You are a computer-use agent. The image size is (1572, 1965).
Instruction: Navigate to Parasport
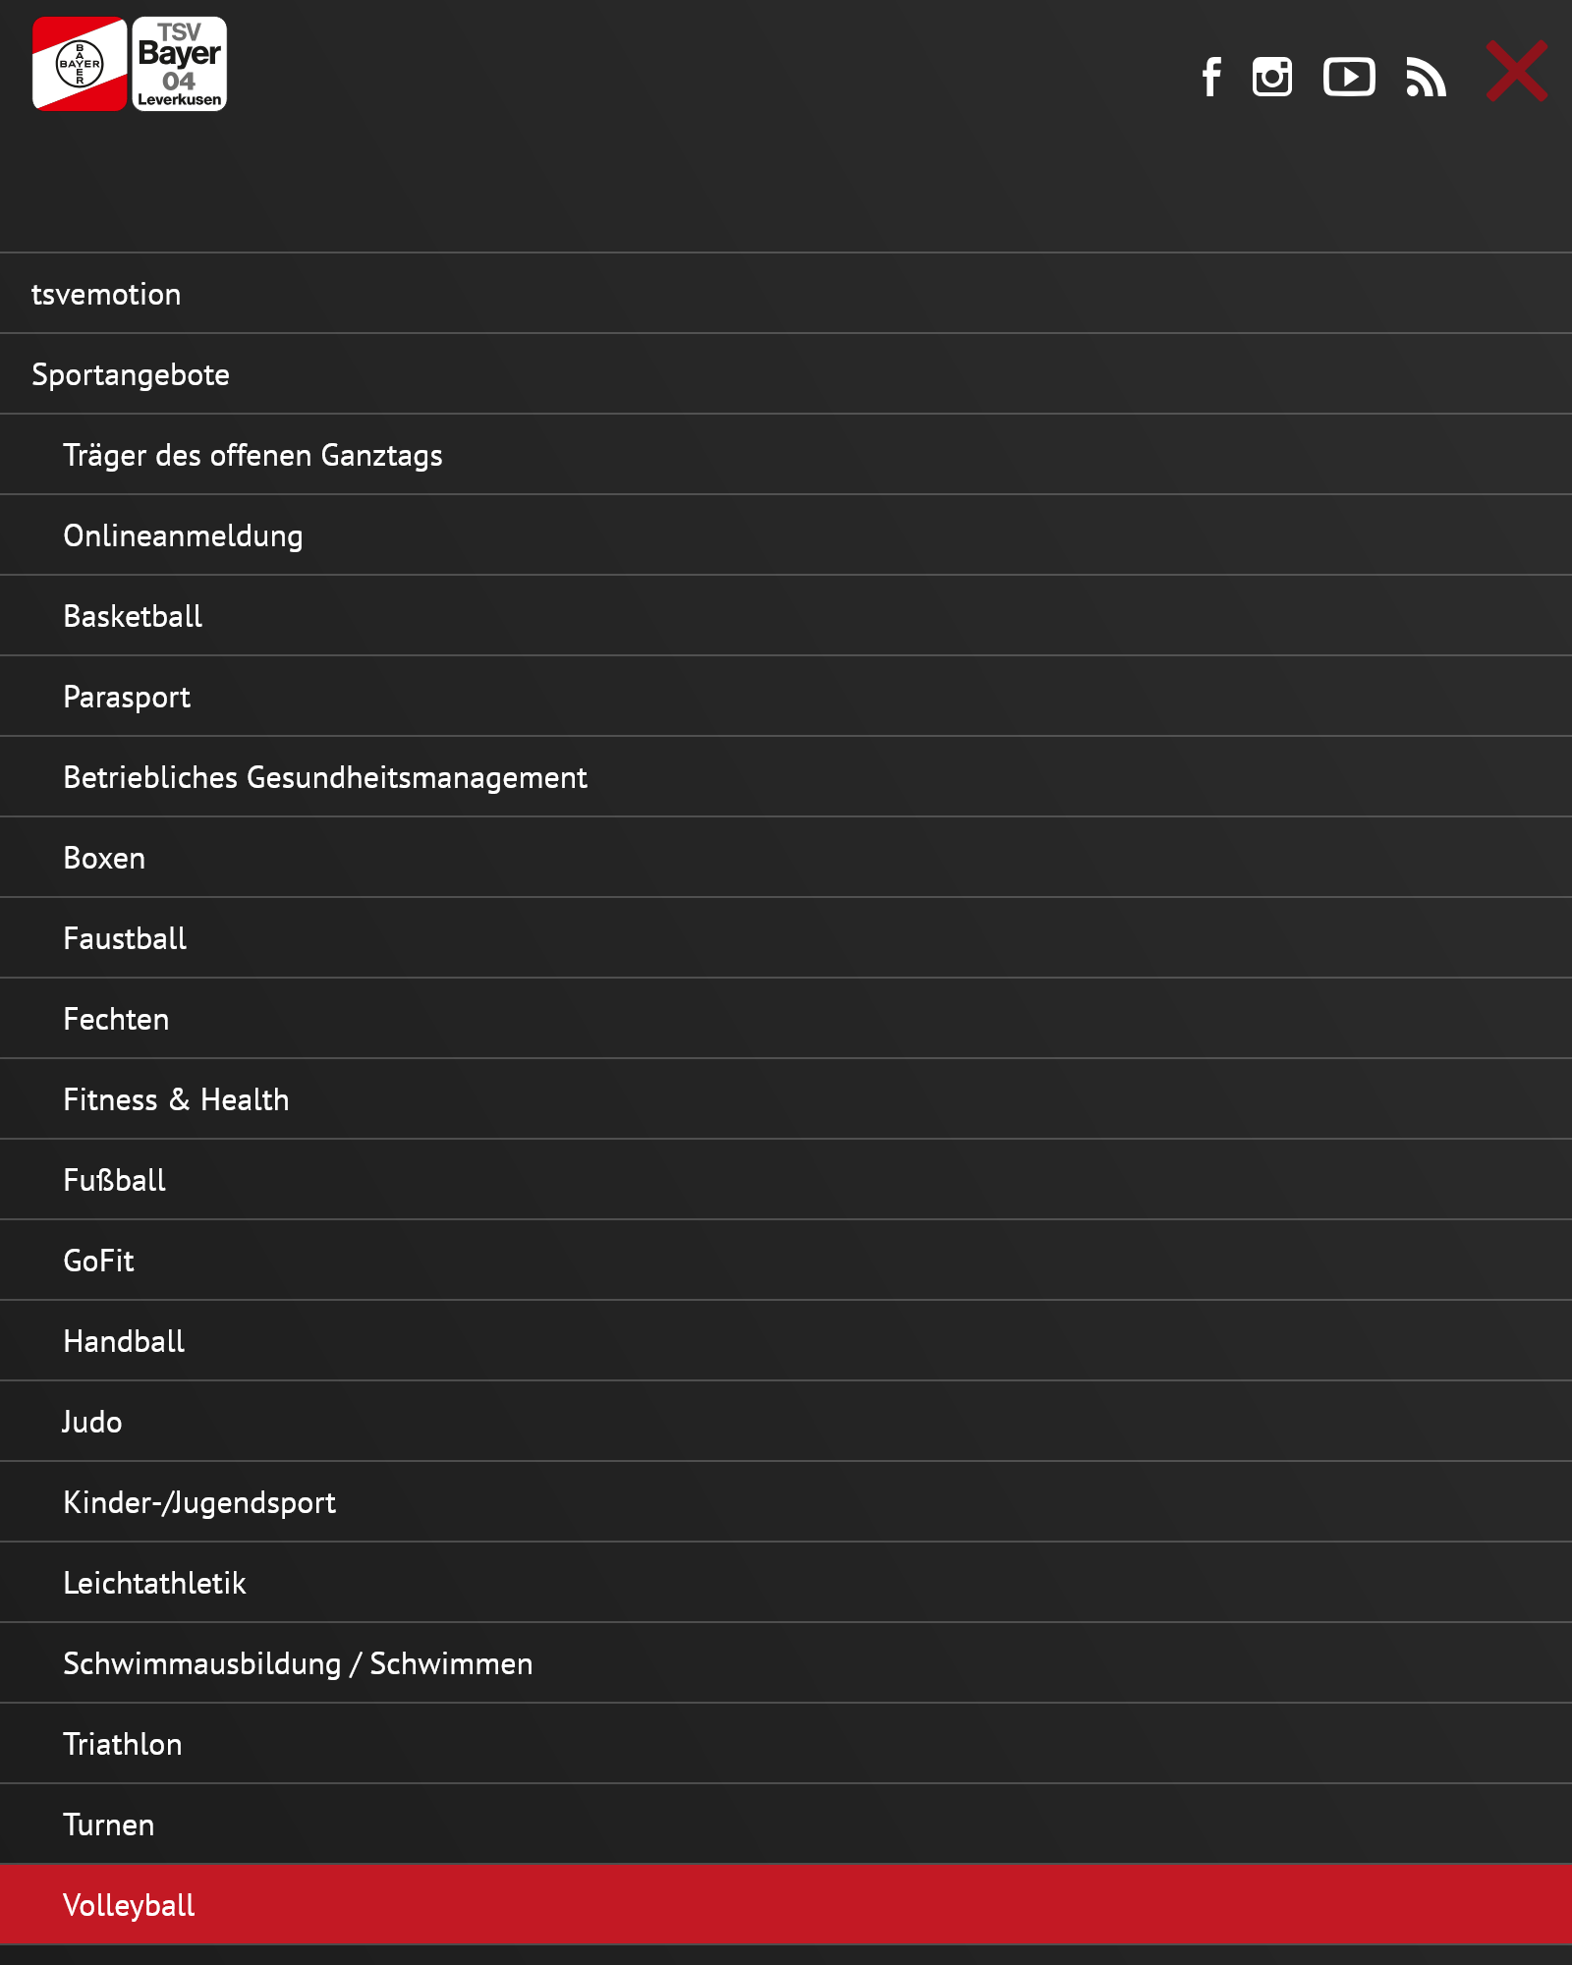(127, 697)
